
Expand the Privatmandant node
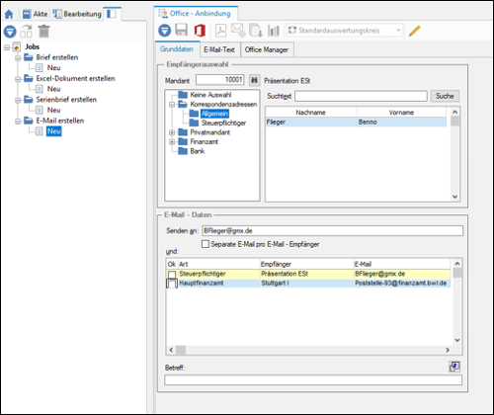coord(172,132)
